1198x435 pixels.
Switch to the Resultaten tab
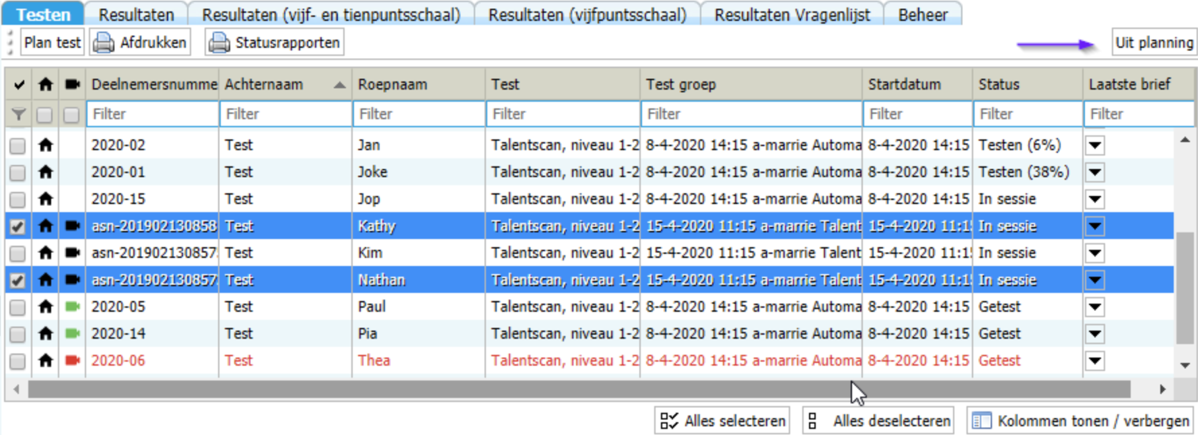point(136,14)
